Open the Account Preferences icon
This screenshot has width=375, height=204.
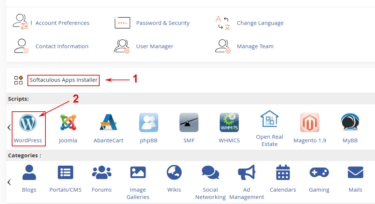(x=21, y=22)
